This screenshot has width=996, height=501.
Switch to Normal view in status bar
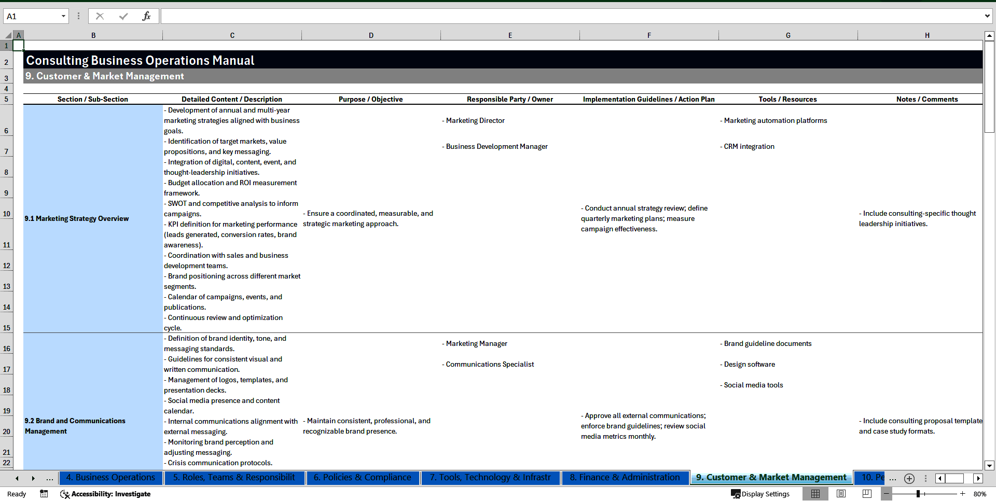pyautogui.click(x=815, y=494)
